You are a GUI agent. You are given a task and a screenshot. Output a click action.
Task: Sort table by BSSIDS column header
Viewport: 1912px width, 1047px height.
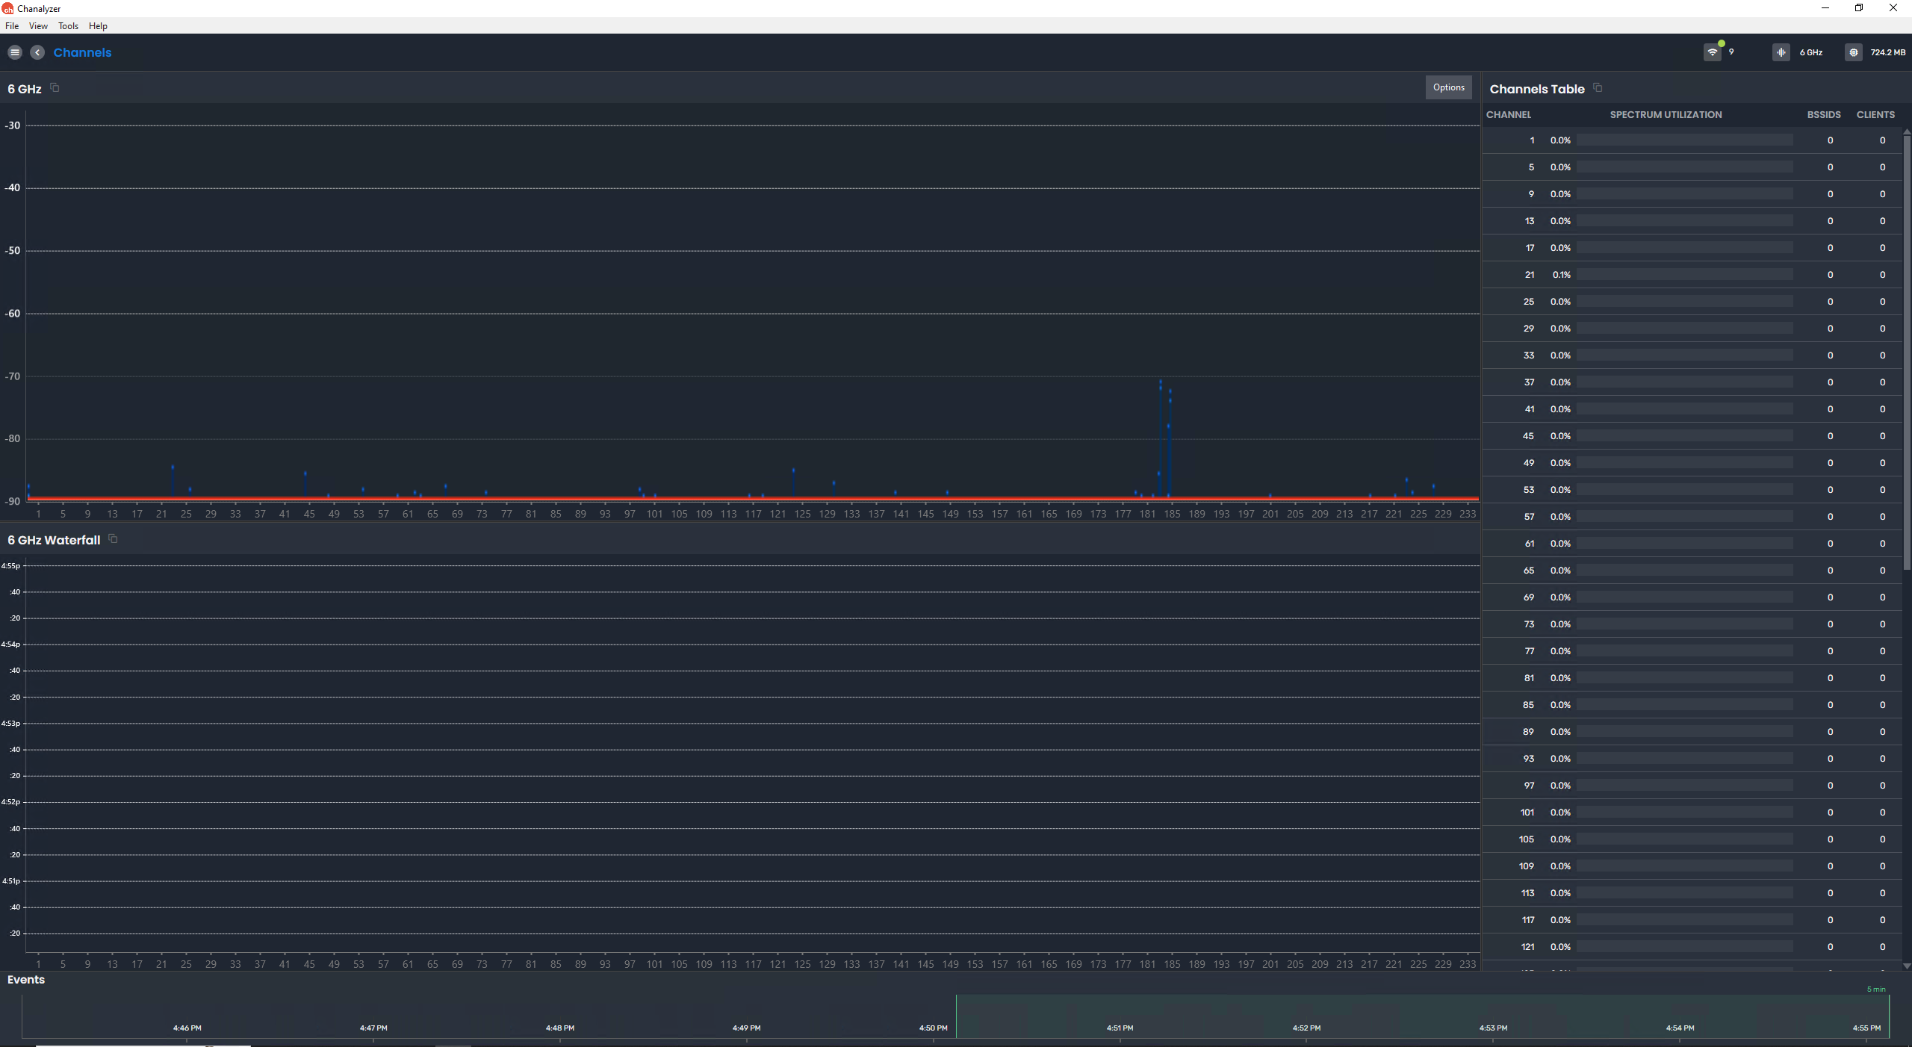click(x=1823, y=114)
